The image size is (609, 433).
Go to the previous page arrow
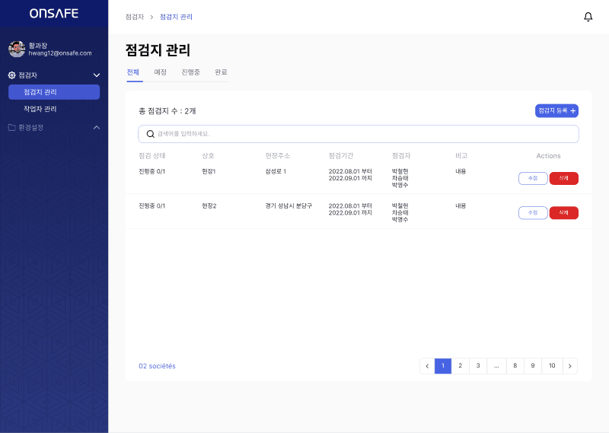(x=427, y=366)
